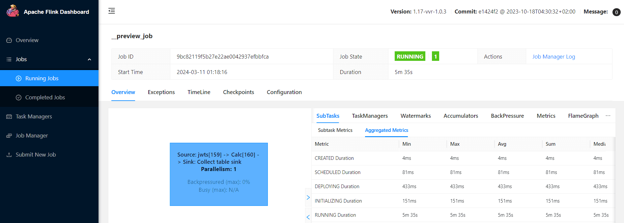Click the DEPLOYING Duration row label
This screenshot has width=624, height=223.
pyautogui.click(x=337, y=186)
